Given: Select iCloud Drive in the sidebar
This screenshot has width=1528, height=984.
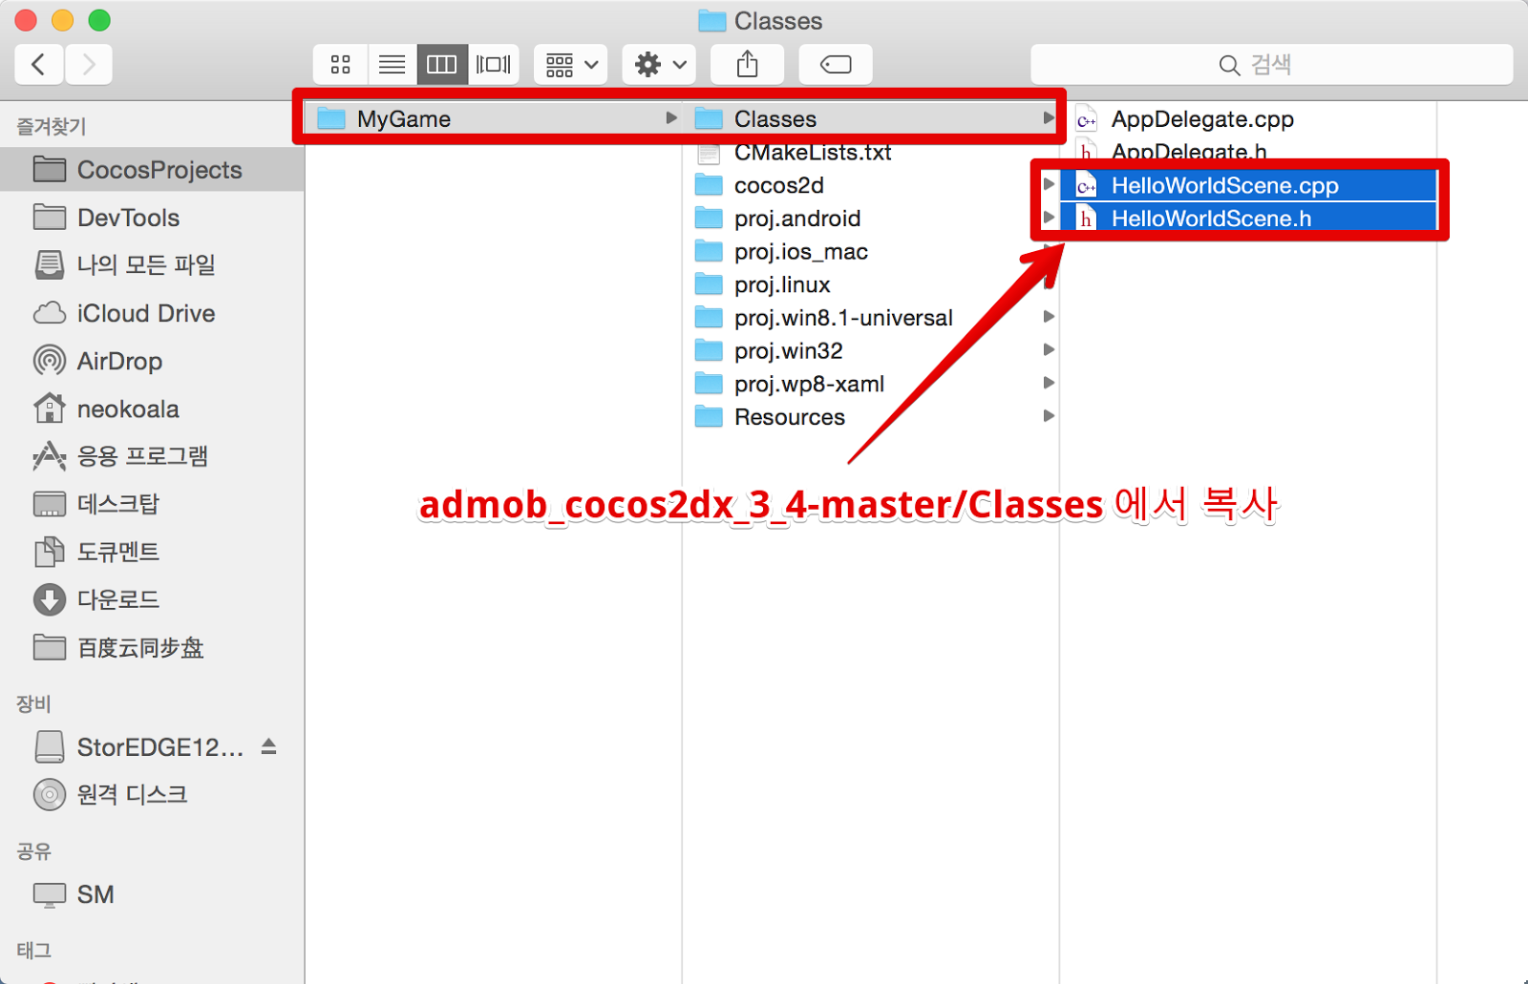Looking at the screenshot, I should pos(145,313).
